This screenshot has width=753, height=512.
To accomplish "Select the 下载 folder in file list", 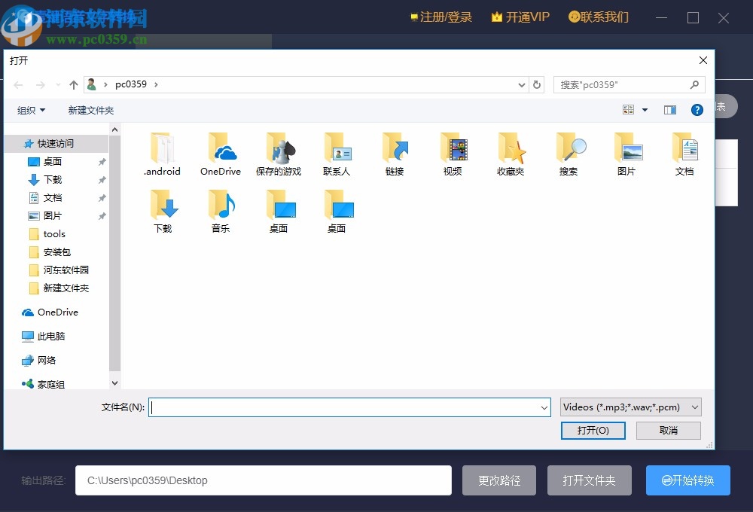I will pyautogui.click(x=163, y=212).
